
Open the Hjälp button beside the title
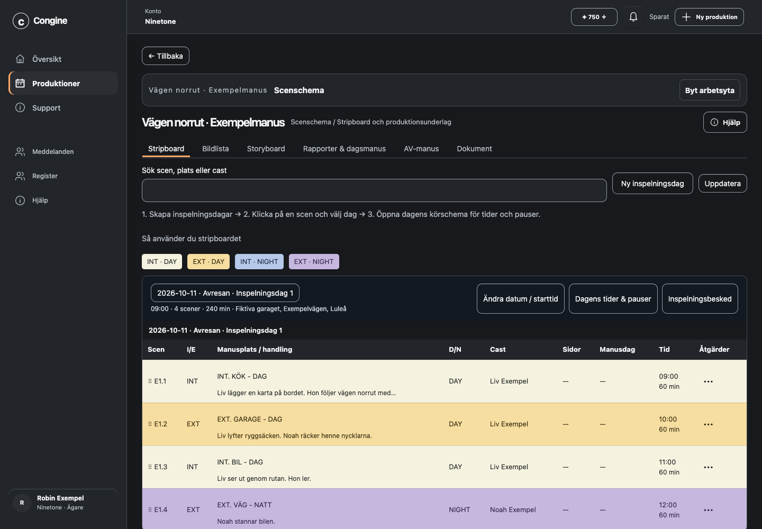click(725, 122)
